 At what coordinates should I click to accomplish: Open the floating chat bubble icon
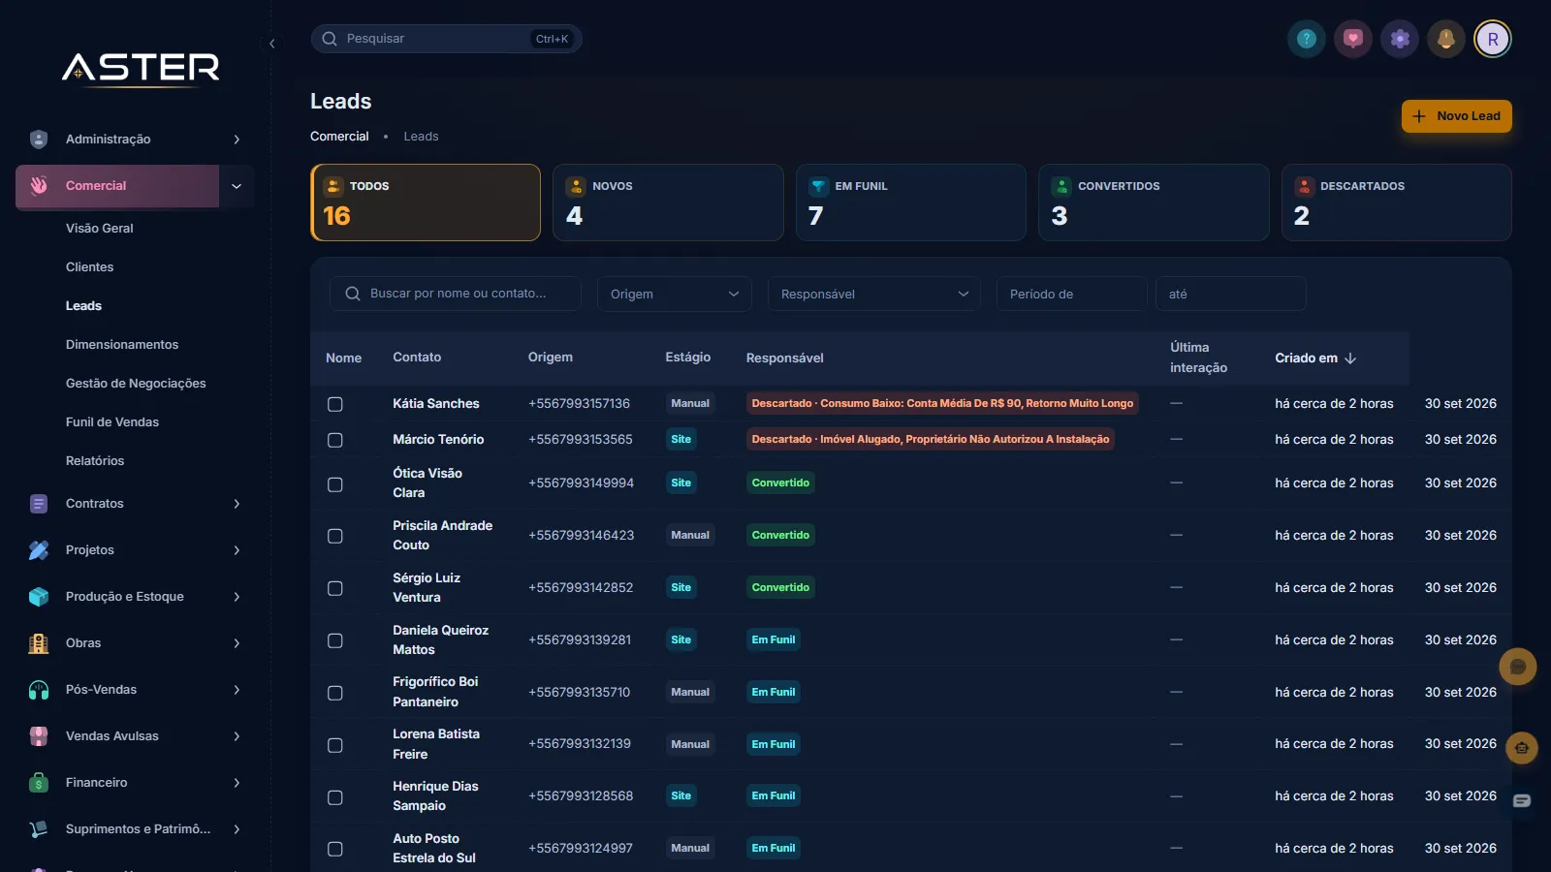(1518, 667)
